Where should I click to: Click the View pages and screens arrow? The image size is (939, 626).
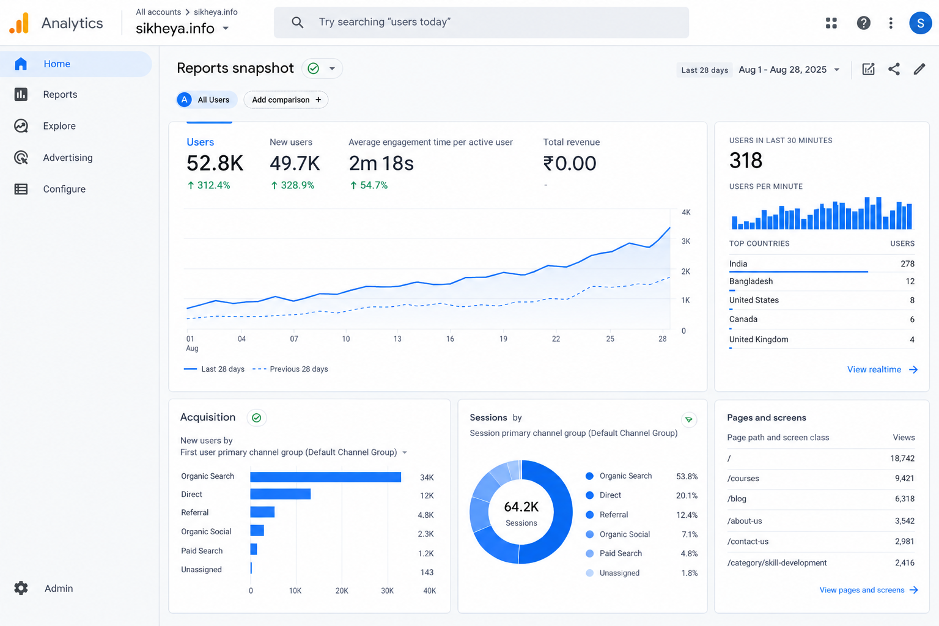914,590
